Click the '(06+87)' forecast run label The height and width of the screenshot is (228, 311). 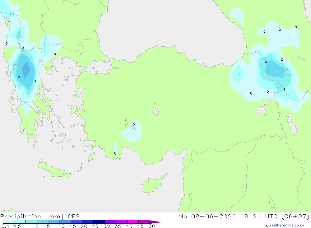point(295,216)
